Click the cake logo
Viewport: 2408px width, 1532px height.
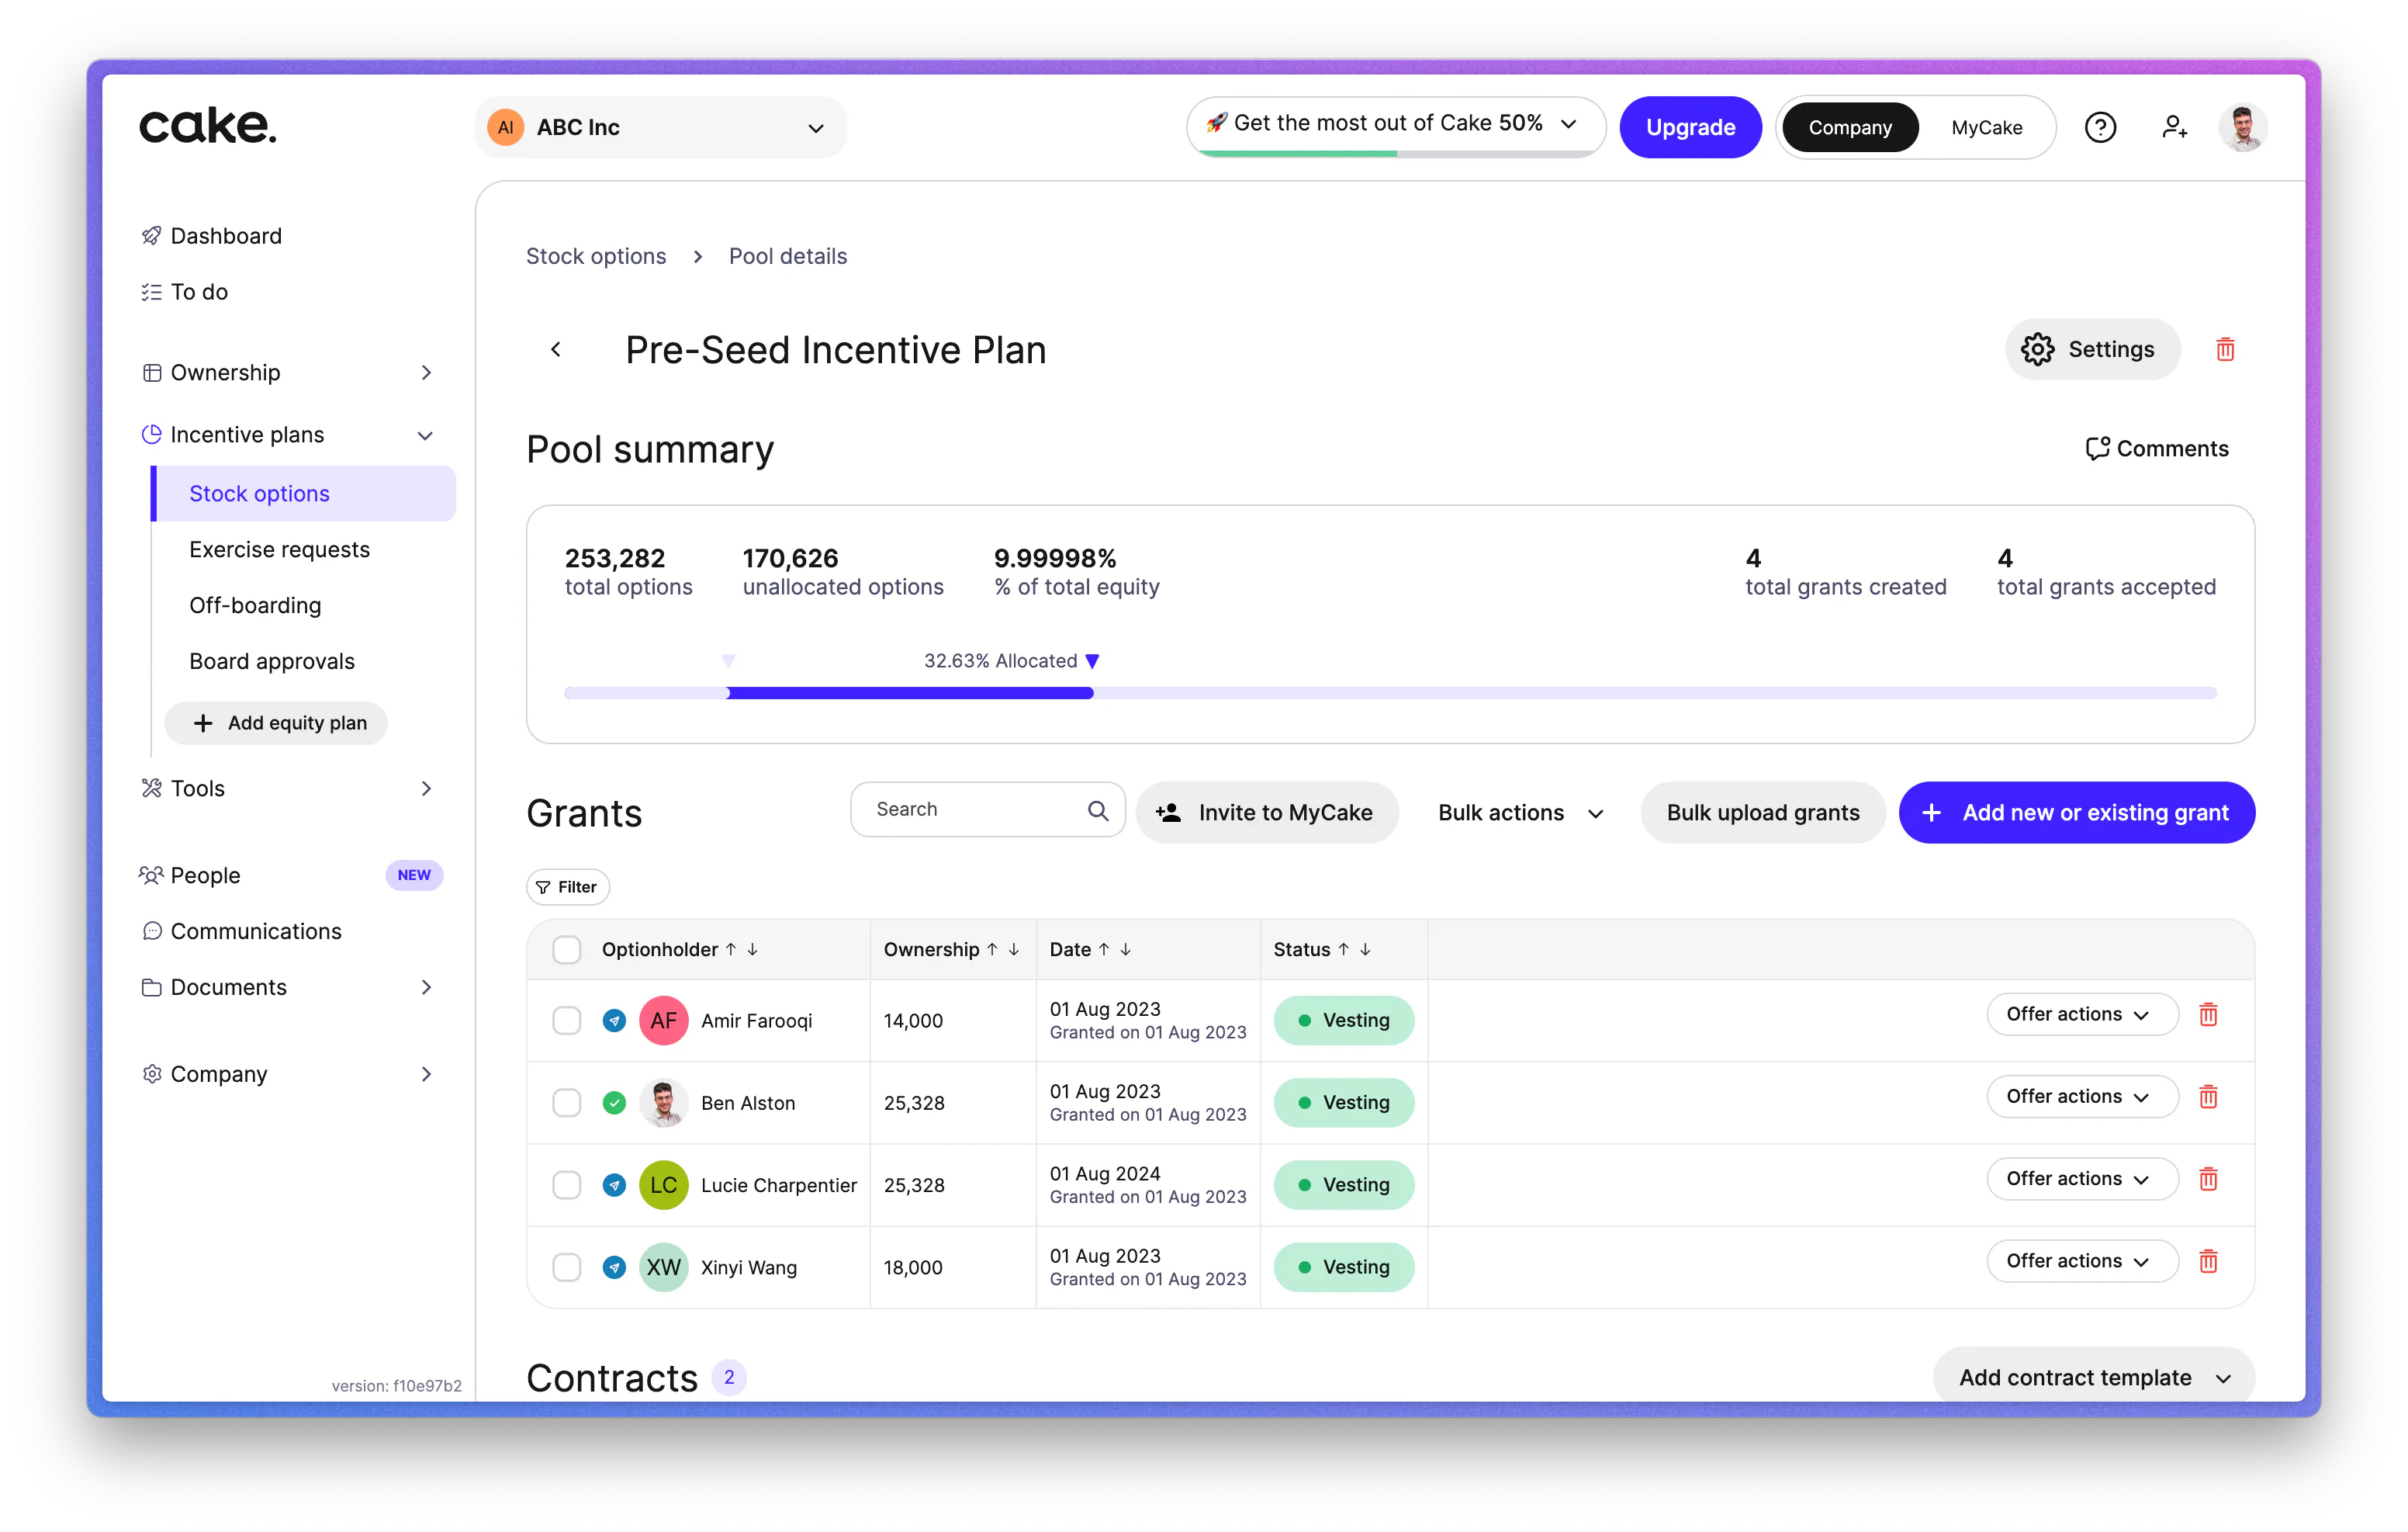tap(207, 127)
